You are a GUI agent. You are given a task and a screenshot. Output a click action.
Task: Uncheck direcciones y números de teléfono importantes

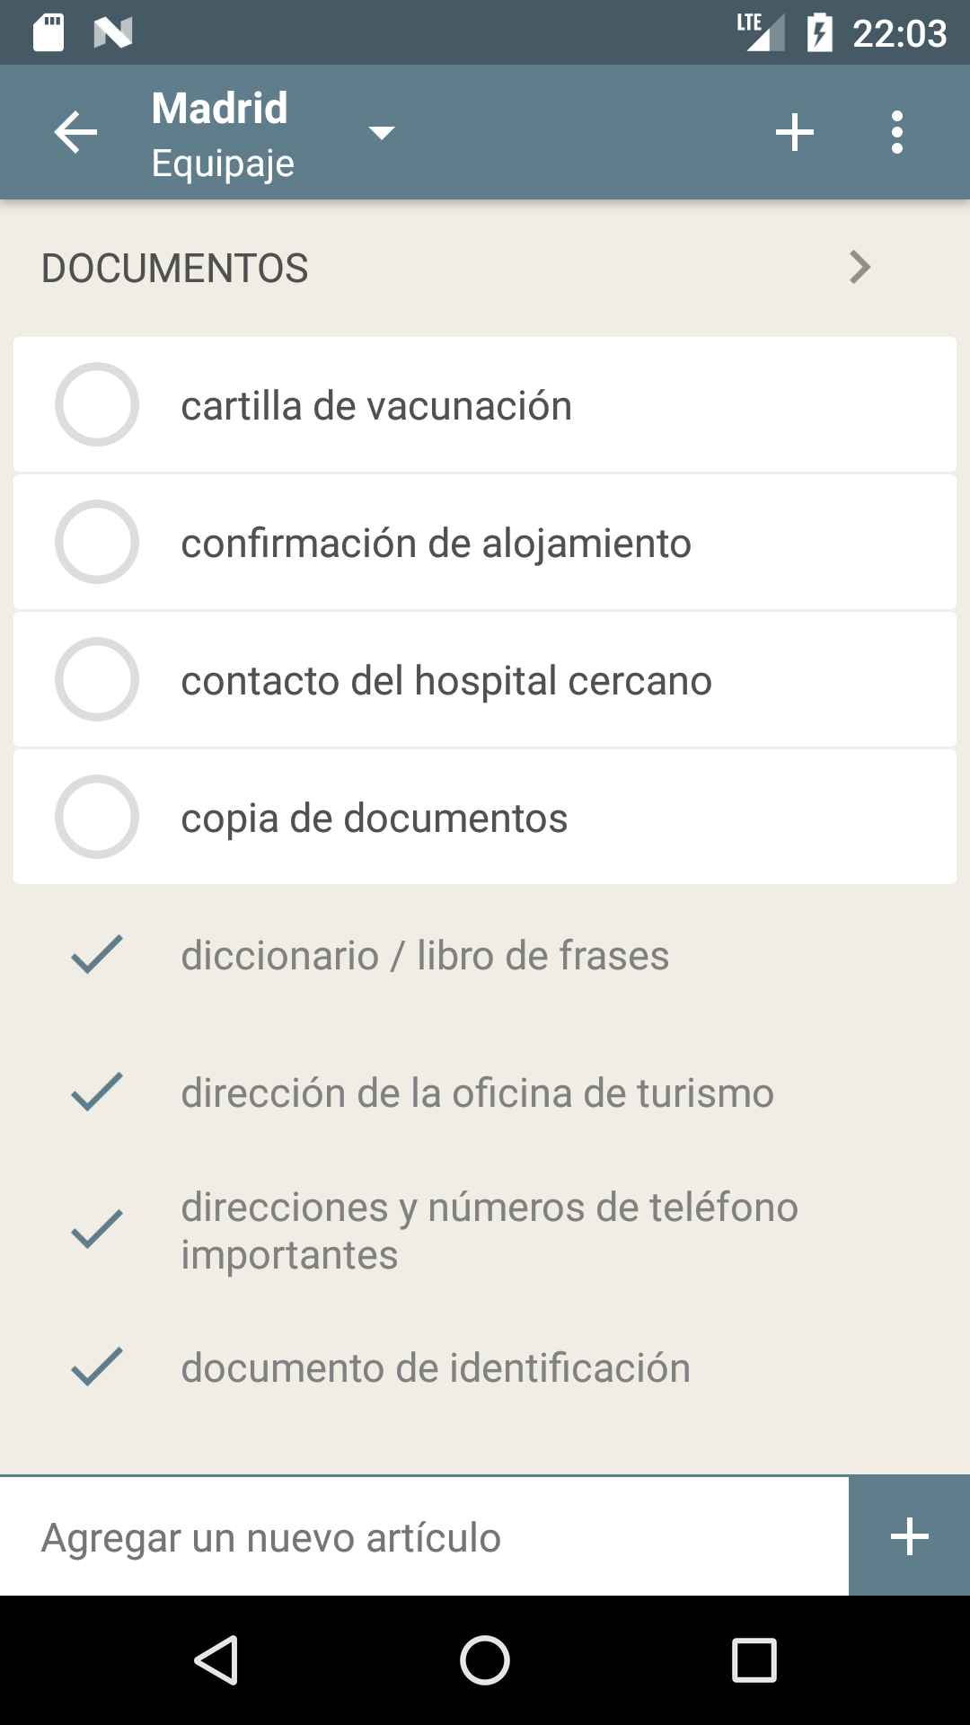click(x=97, y=1229)
